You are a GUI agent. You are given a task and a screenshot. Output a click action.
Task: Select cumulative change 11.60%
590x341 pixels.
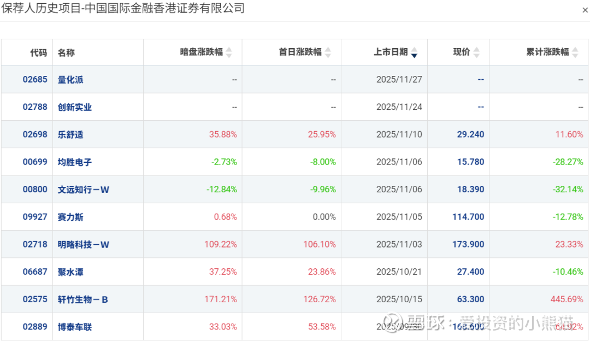click(569, 134)
